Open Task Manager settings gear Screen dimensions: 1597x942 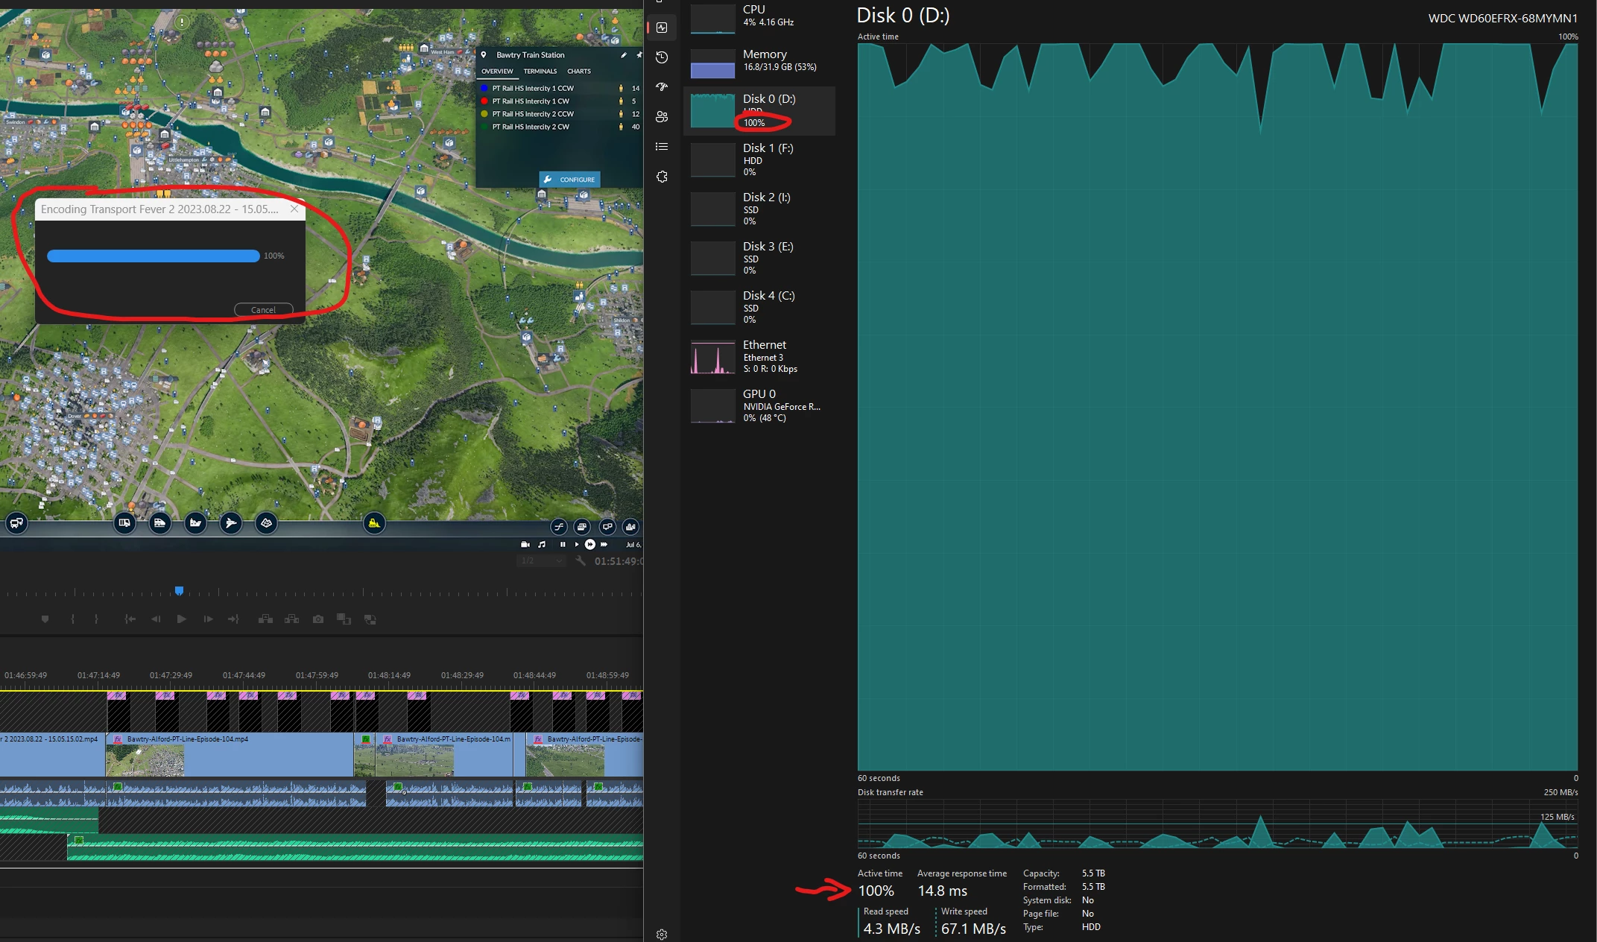coord(662,935)
